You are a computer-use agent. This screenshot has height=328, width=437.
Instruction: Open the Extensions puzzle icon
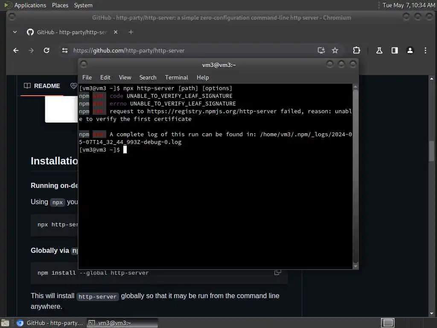pyautogui.click(x=356, y=50)
